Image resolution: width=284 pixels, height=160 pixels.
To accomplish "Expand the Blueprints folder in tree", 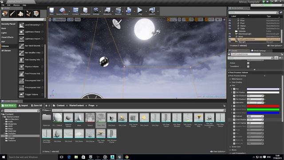I will click(4, 124).
